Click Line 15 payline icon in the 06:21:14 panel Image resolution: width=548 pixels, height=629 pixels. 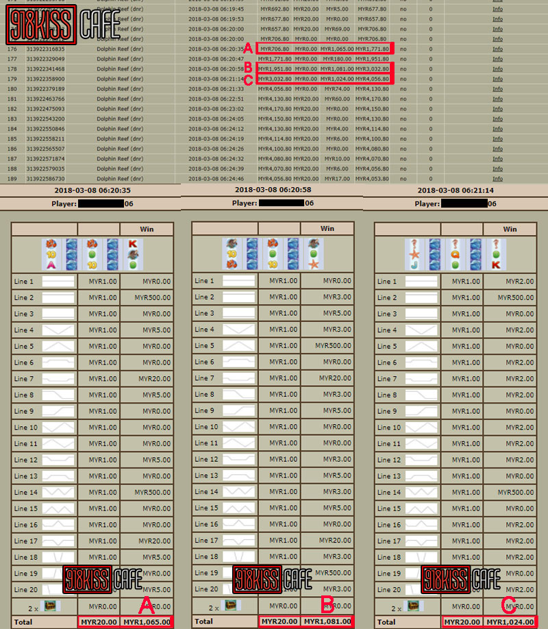(x=420, y=509)
